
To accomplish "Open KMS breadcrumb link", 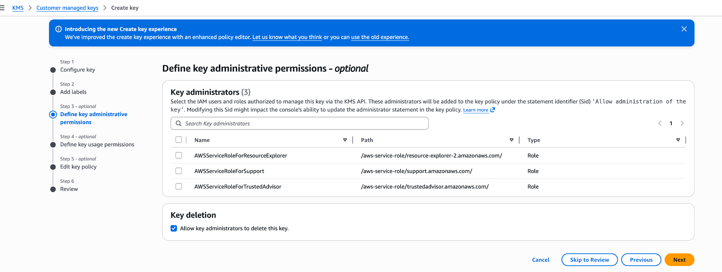I will click(18, 8).
